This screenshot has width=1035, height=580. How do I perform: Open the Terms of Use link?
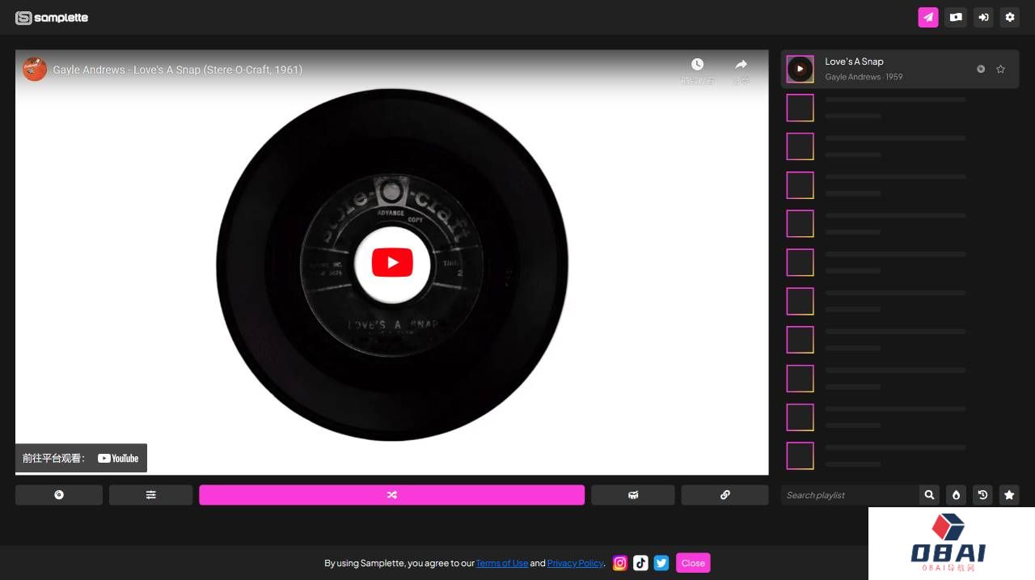click(502, 563)
